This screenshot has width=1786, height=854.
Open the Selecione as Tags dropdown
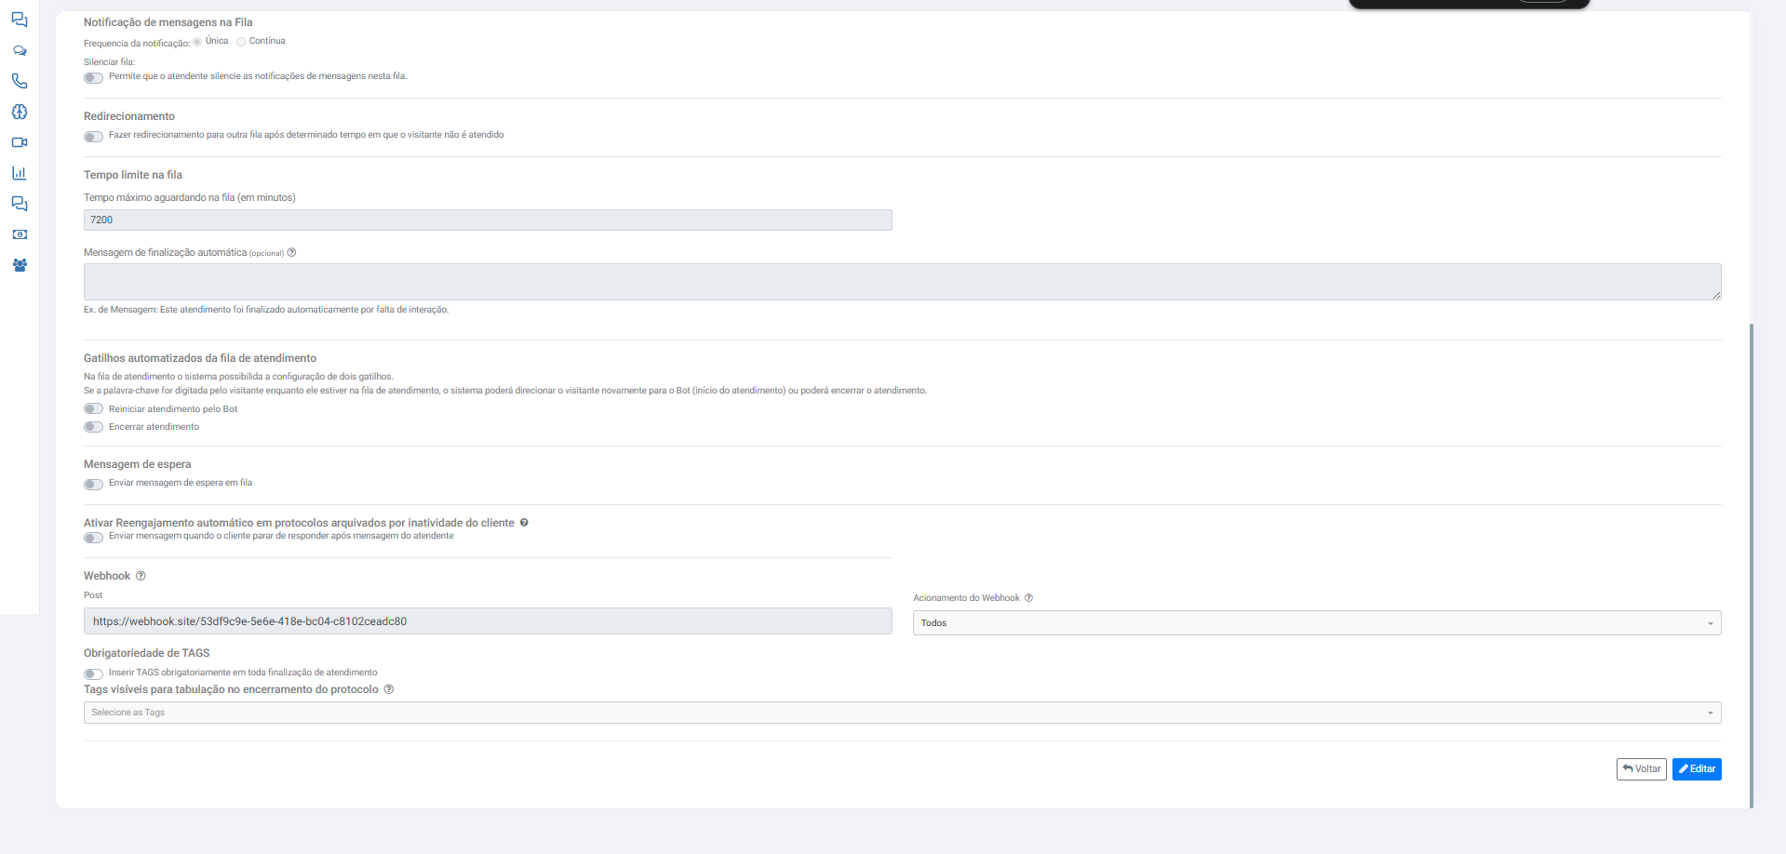[x=902, y=713]
